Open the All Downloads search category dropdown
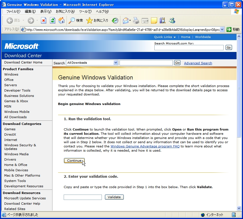Screen dimensions: 243x219 pos(116,63)
